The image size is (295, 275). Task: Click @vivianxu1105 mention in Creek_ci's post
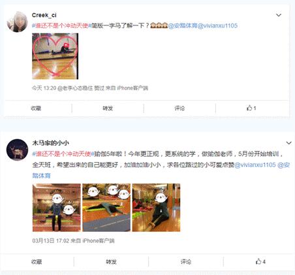[217, 25]
